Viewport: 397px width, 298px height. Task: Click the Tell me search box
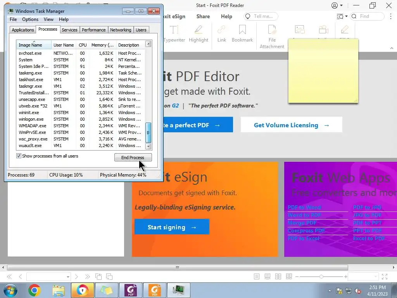(x=261, y=16)
